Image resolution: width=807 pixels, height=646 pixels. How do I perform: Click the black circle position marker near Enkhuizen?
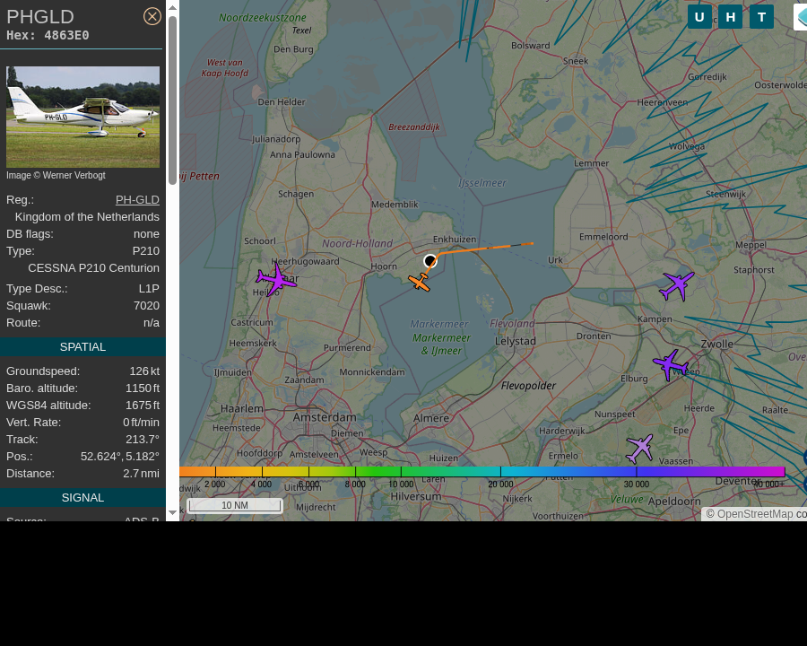point(430,261)
